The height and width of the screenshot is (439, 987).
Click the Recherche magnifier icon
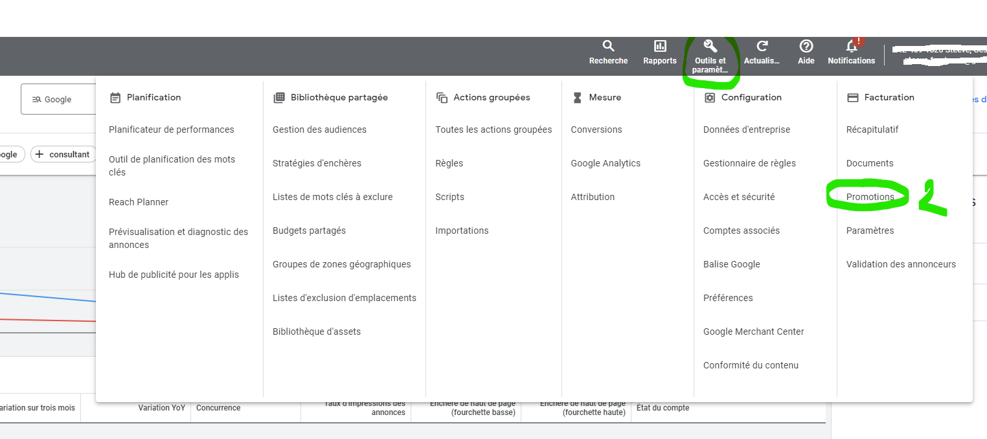click(608, 46)
